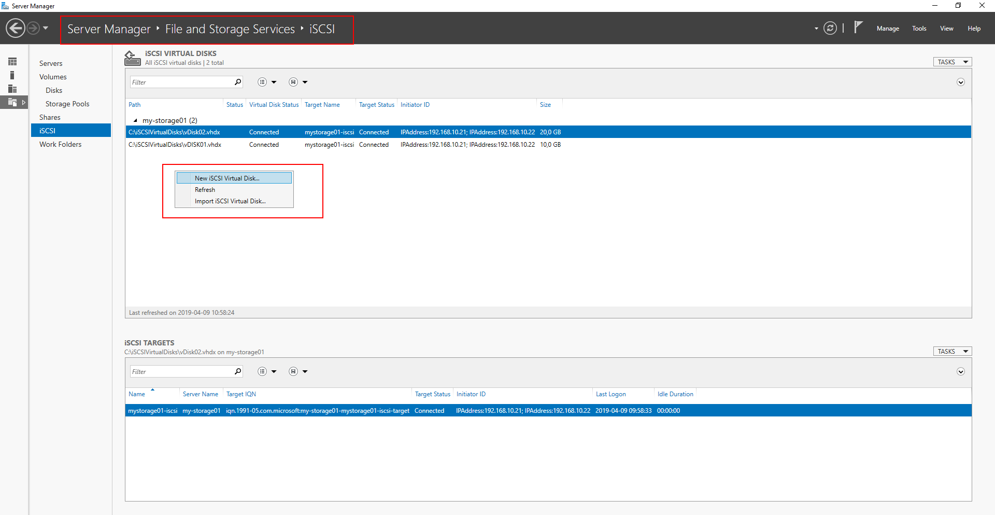Select the vDisk02.vhdx virtual disk row
995x515 pixels.
pyautogui.click(x=548, y=132)
